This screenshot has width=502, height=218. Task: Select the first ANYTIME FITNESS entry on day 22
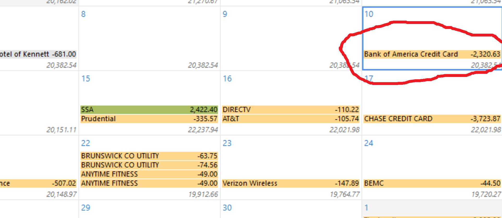[149, 174]
